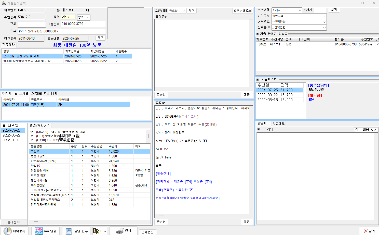Click the red X 닫기 icon
The width and height of the screenshot is (379, 235).
pos(366,231)
